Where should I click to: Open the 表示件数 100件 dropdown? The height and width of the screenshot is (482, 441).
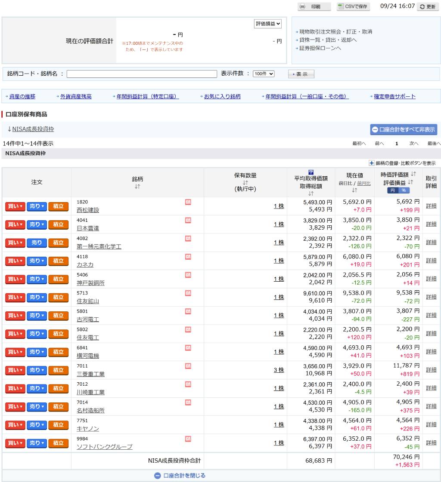point(263,74)
